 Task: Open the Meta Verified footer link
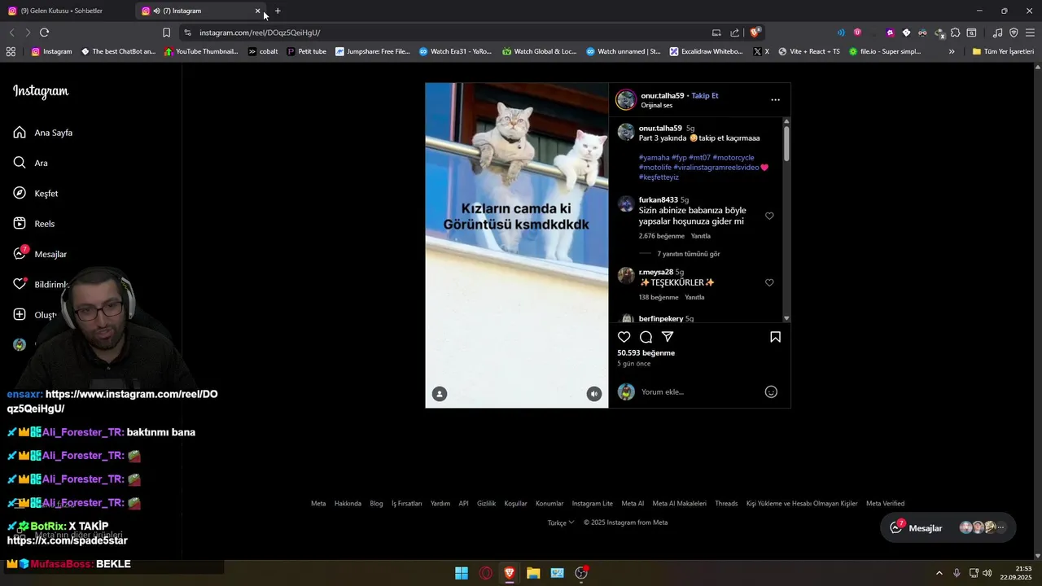pos(885,503)
